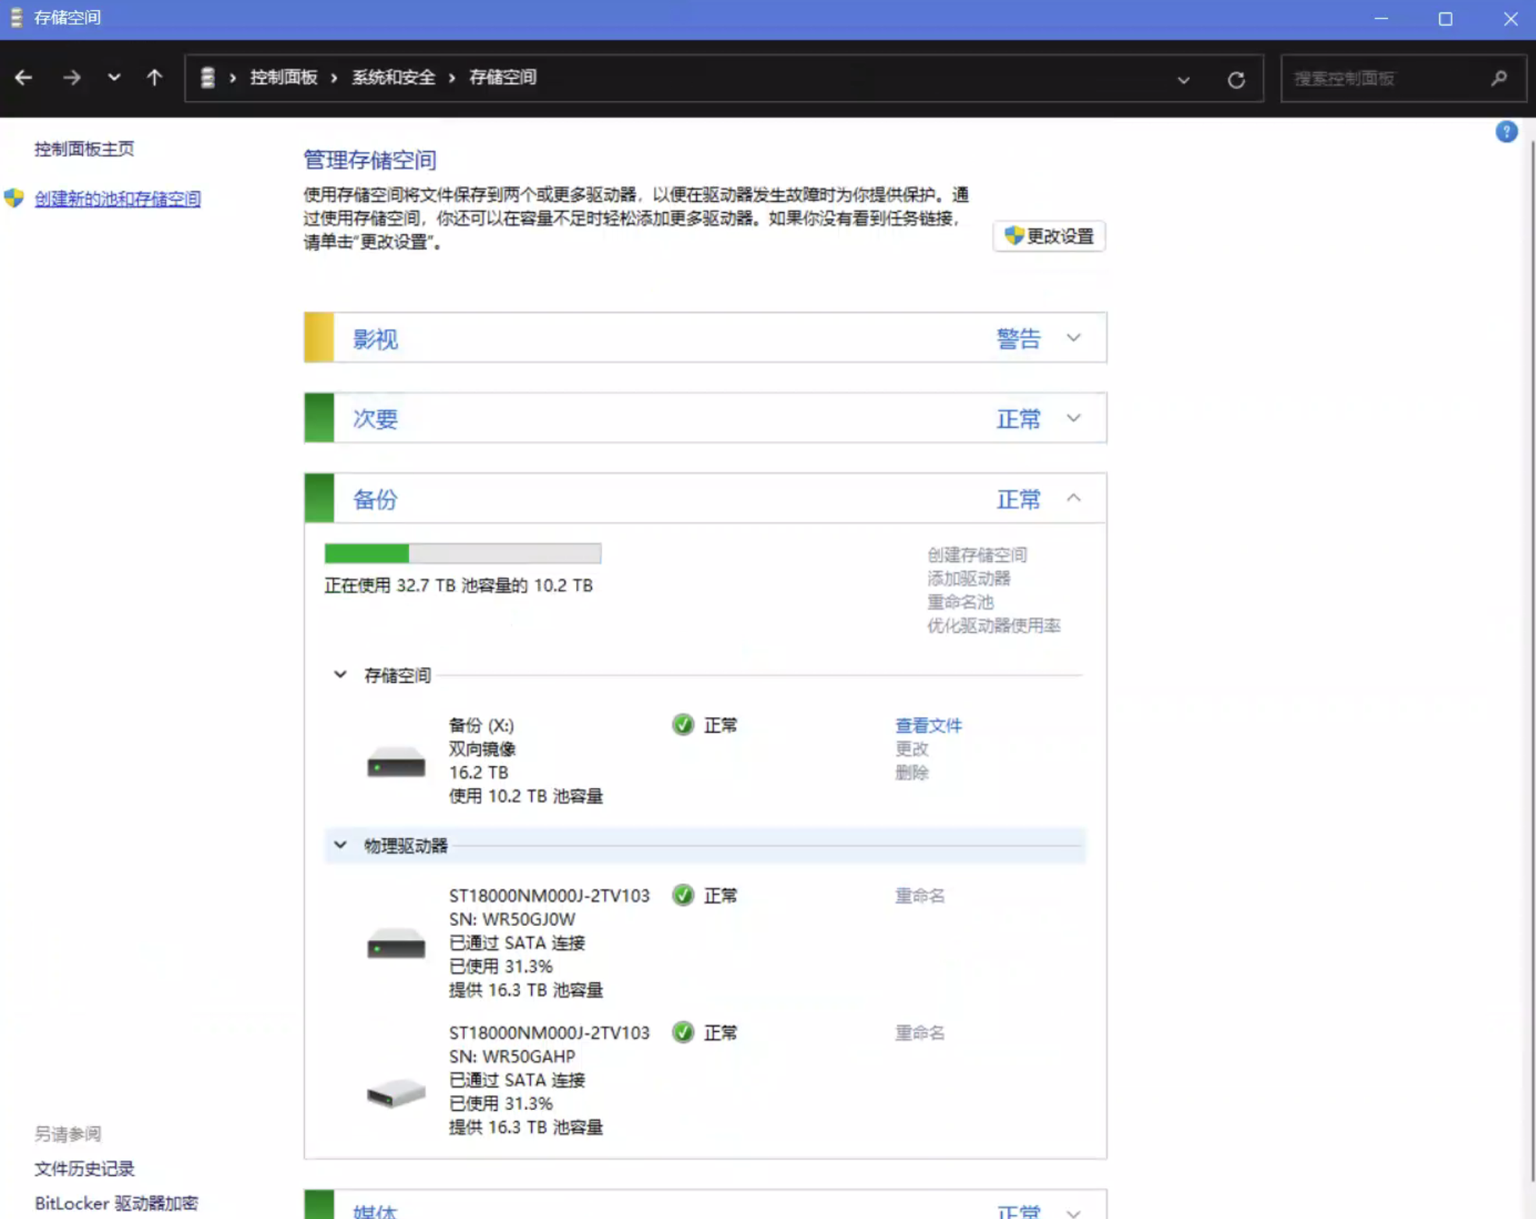Click 重命名池 option
This screenshot has height=1219, width=1536.
click(960, 602)
